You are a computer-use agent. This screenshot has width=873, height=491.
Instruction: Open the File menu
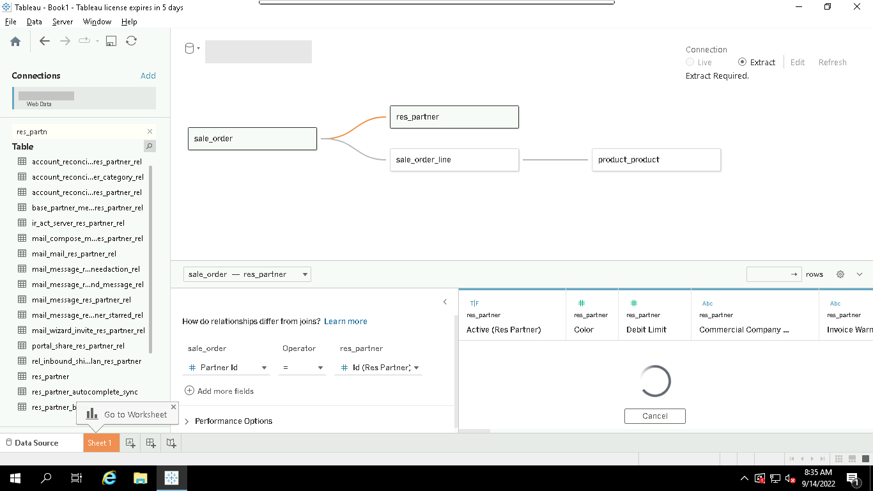click(10, 22)
